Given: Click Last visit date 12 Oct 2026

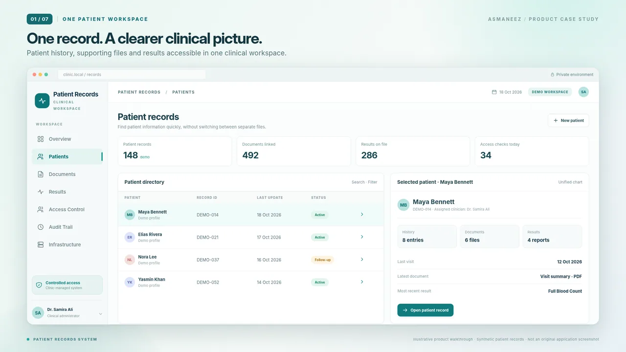Looking at the screenshot, I should pos(569,262).
